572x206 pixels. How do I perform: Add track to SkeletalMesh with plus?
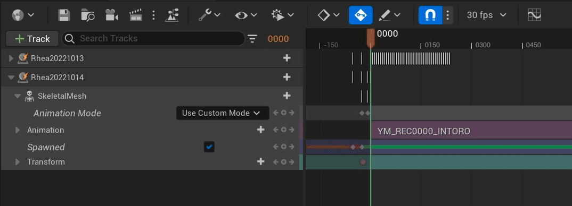tap(287, 96)
